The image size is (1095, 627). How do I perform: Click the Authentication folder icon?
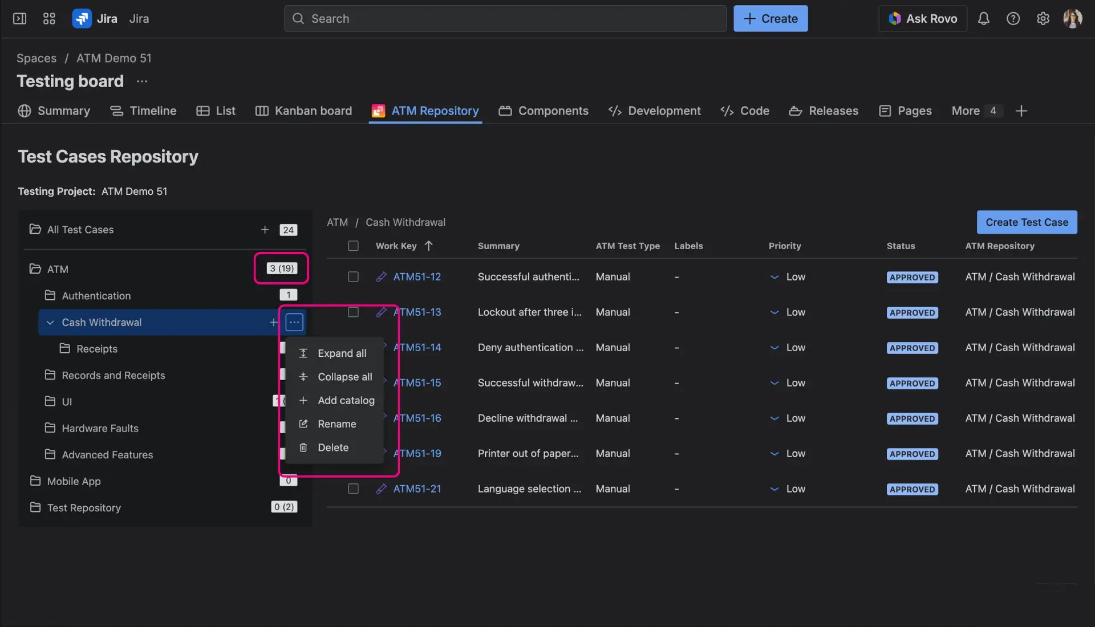tap(50, 295)
